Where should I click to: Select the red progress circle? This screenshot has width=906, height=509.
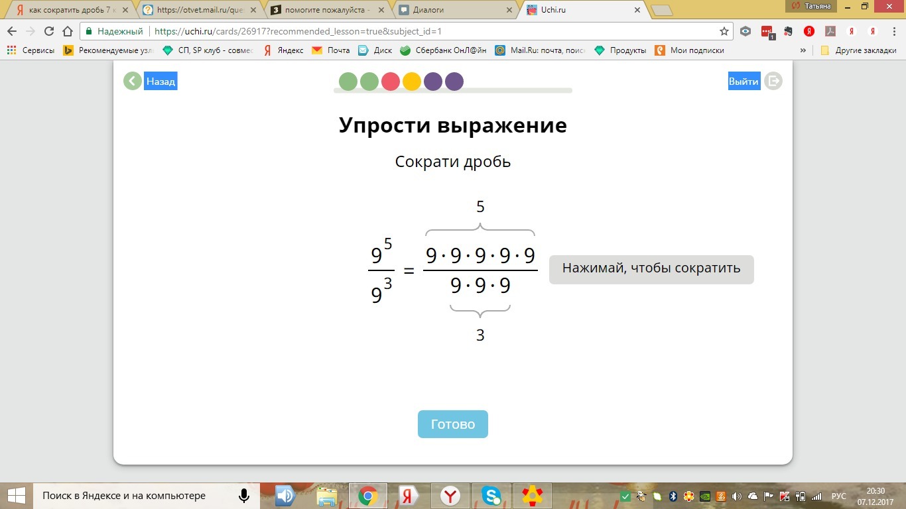pos(391,82)
